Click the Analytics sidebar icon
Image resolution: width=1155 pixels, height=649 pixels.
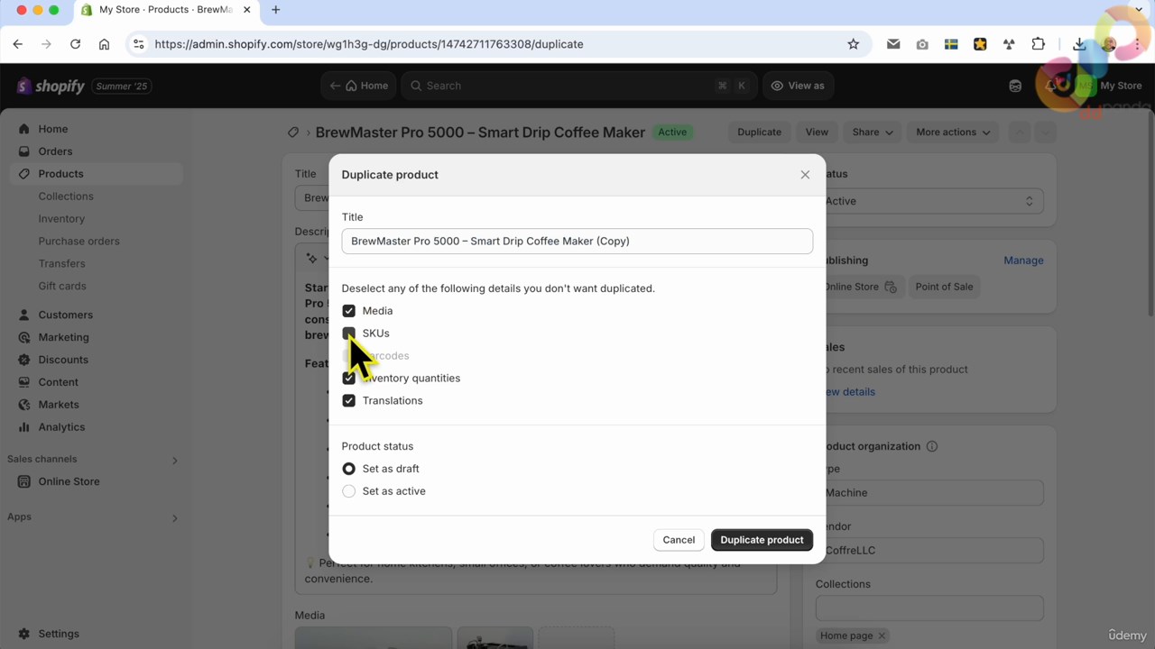pos(23,427)
